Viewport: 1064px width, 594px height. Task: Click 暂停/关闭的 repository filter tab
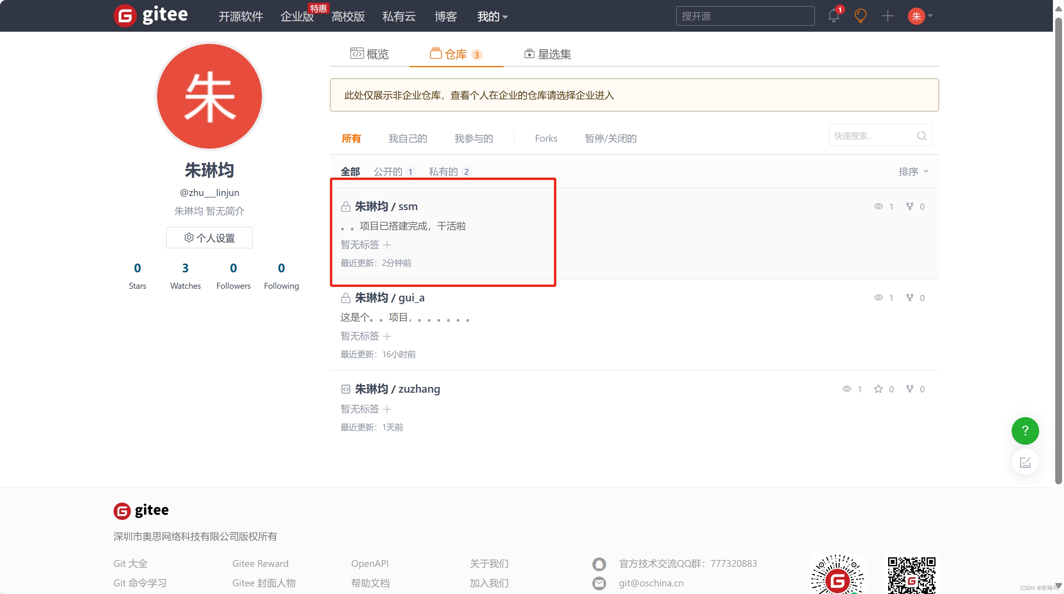pos(609,138)
